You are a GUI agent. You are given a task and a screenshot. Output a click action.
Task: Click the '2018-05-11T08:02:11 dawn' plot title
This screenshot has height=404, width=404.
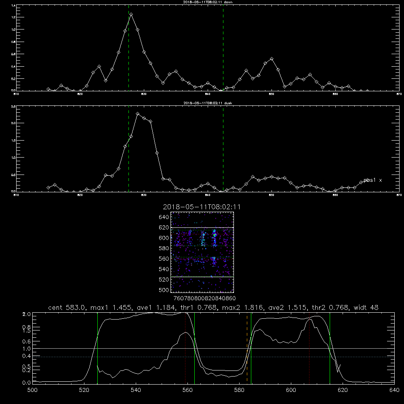(208, 2)
